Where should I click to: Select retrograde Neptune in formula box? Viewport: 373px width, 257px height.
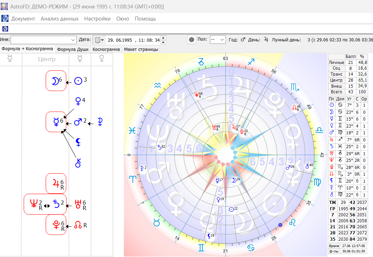[x=34, y=204]
